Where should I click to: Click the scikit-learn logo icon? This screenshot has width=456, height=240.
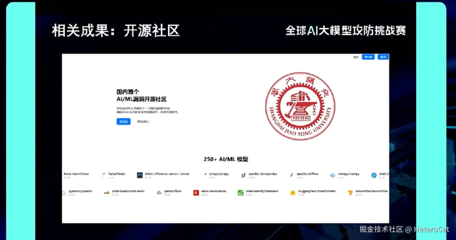pos(107,192)
